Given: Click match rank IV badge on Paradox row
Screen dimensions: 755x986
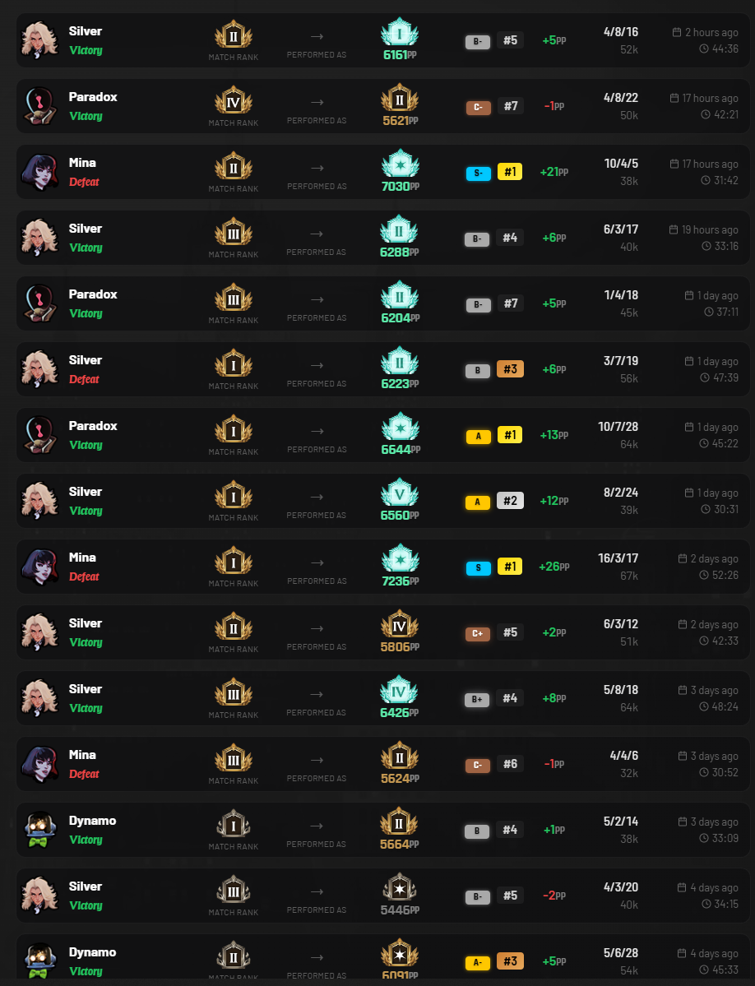Looking at the screenshot, I should pyautogui.click(x=234, y=100).
